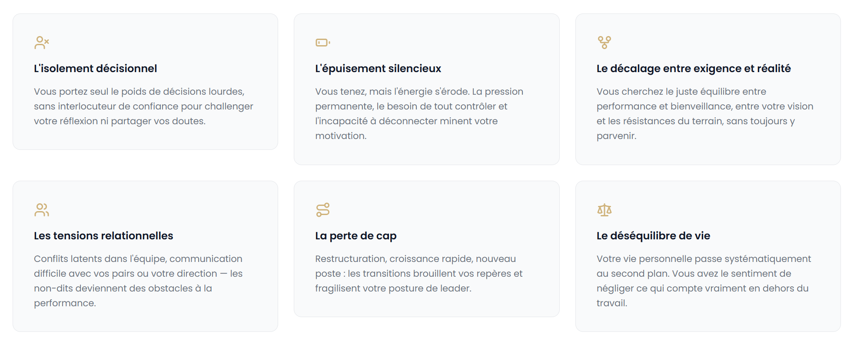This screenshot has height=351, width=857.
Task: Click the title Le décalage entre exigence et réalité
Action: pos(693,69)
